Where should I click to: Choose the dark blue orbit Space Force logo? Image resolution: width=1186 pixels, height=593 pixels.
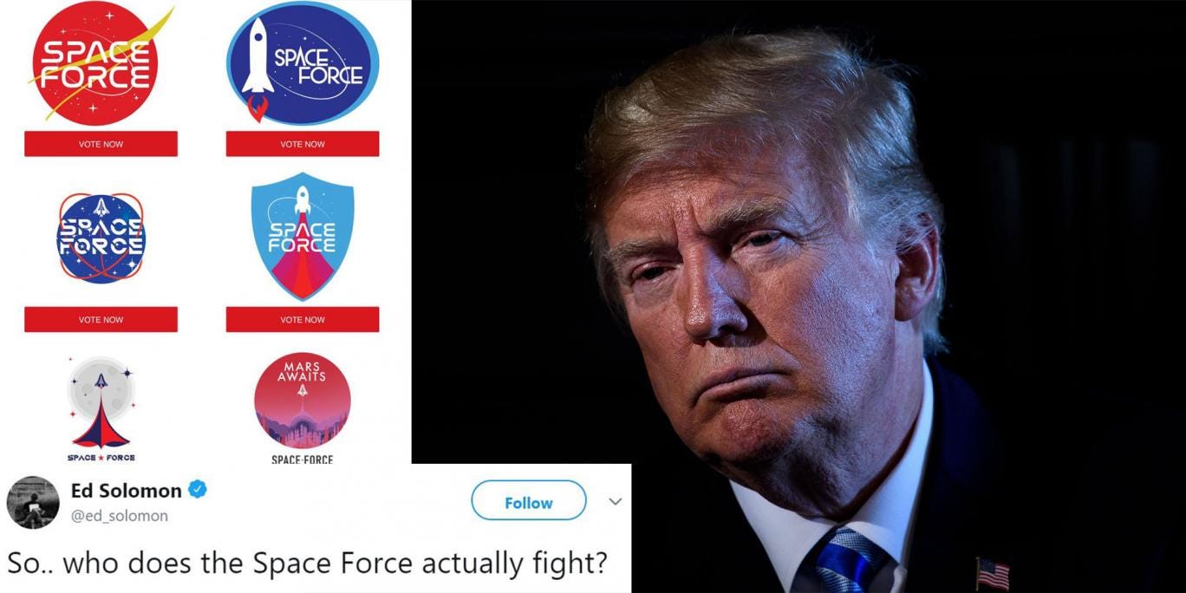tap(101, 238)
